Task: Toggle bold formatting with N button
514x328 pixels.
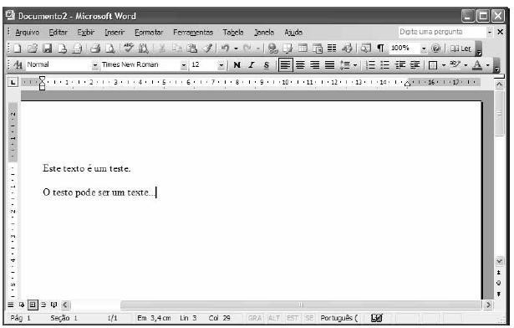Action: (x=237, y=65)
